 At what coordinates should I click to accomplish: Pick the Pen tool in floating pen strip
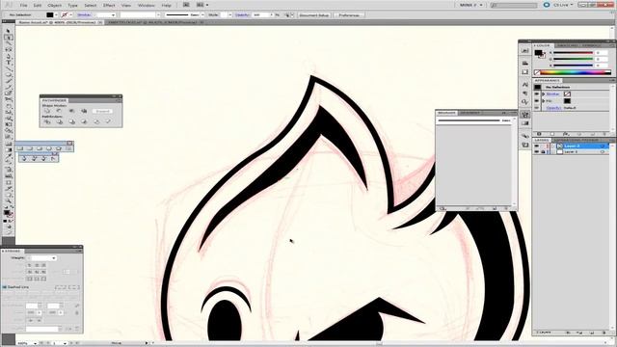pos(24,158)
